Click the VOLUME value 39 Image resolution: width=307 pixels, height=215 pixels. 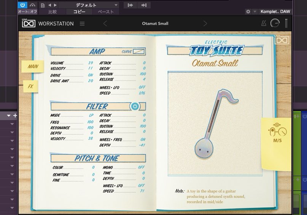pyautogui.click(x=91, y=63)
